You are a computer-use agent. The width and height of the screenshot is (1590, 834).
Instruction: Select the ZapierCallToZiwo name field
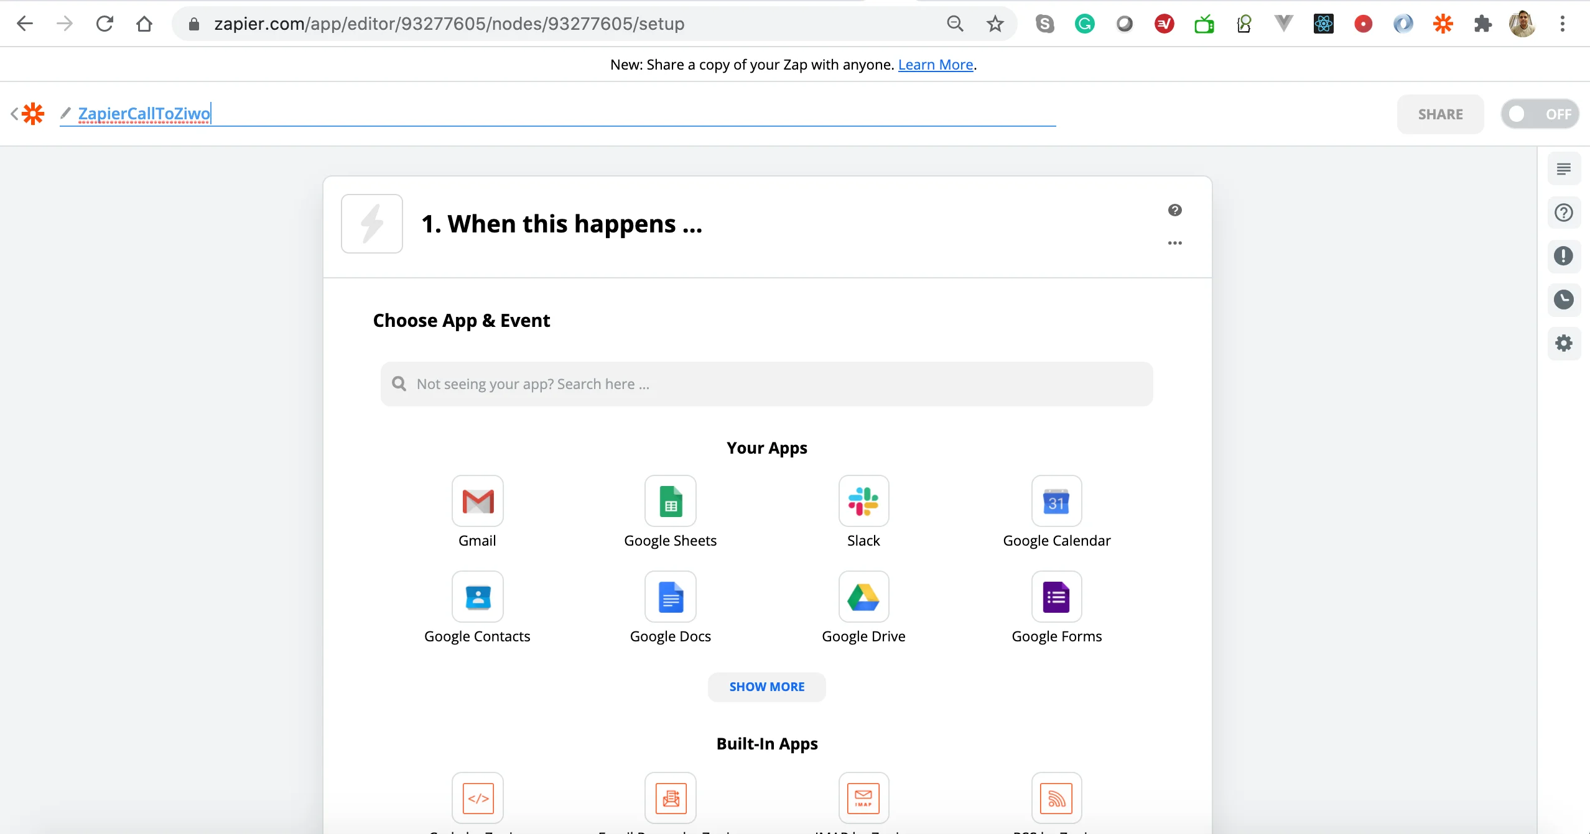[144, 114]
